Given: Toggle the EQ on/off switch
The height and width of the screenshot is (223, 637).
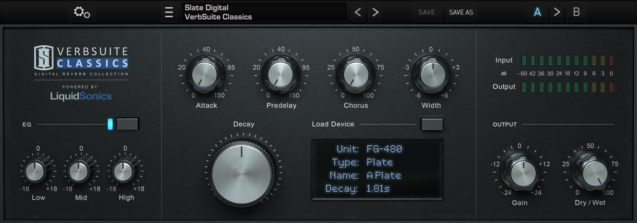Looking at the screenshot, I should 127,124.
